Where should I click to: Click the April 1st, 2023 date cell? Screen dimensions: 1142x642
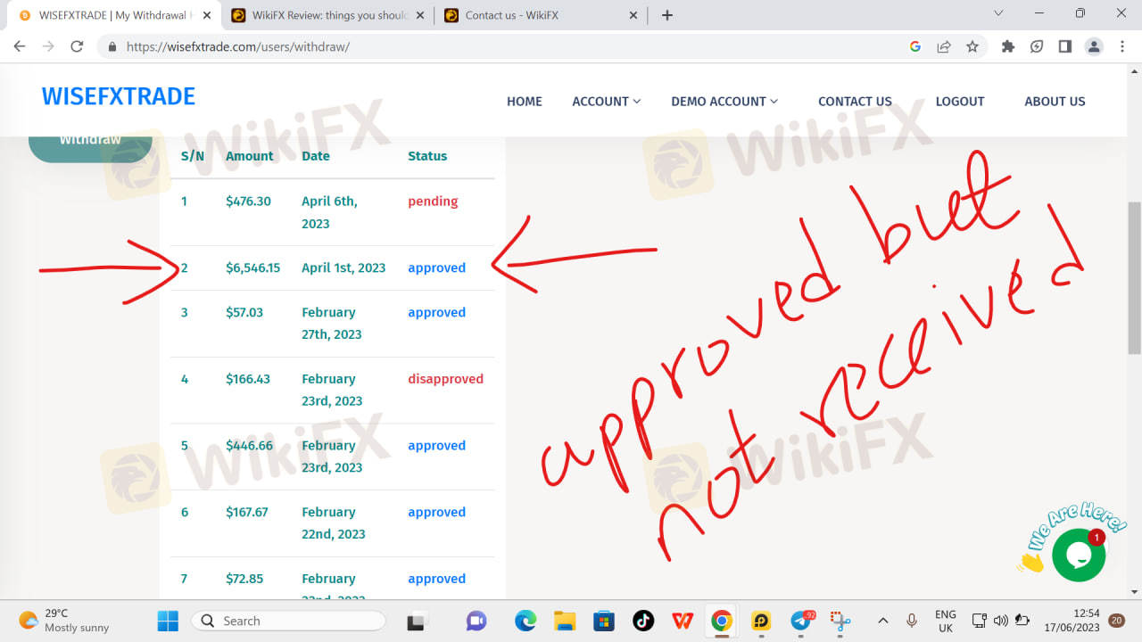click(343, 267)
